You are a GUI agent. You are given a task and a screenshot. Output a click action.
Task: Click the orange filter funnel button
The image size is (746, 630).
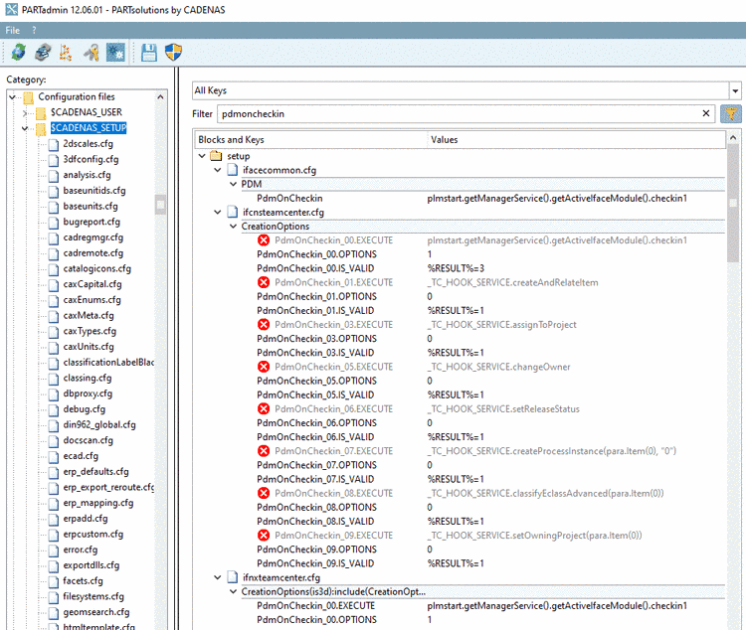[x=730, y=114]
